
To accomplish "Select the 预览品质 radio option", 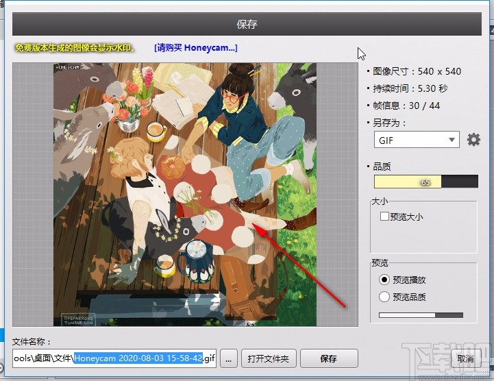I will 384,297.
